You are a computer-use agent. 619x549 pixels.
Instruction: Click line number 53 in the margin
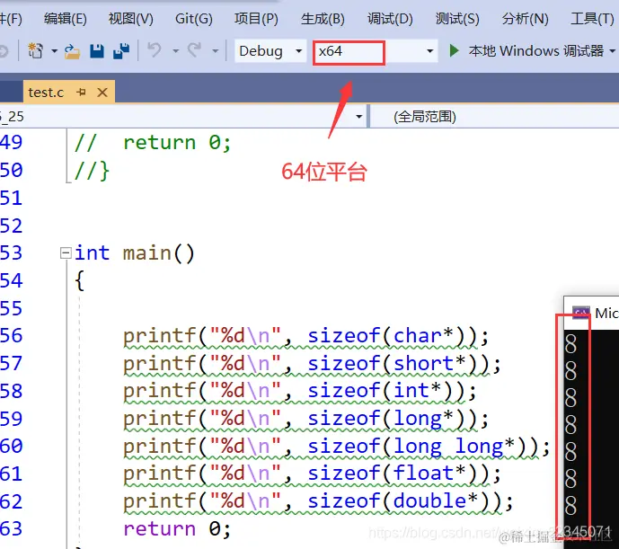click(12, 253)
